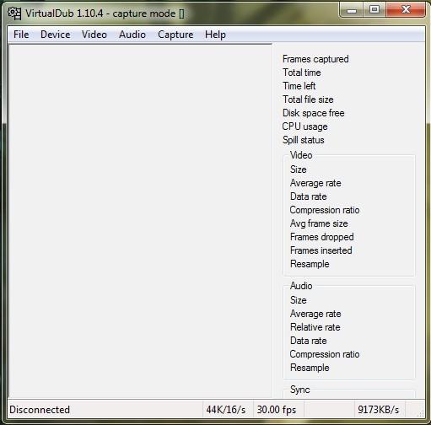431x425 pixels.
Task: Click the resize grip in status bar corner
Action: tap(421, 413)
